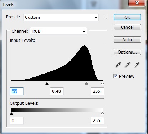Click the output black slider handle
Viewport: 148px width, 134px height.
tap(11, 114)
